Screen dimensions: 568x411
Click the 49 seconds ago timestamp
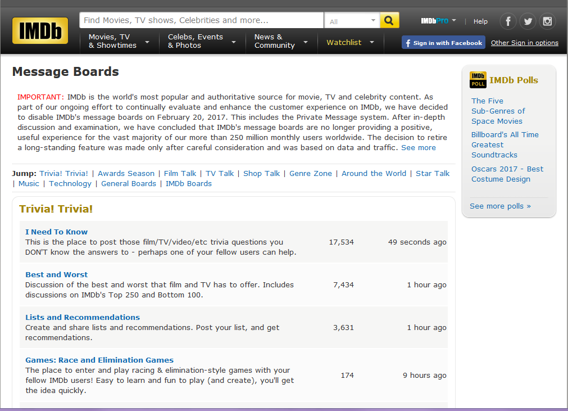417,242
